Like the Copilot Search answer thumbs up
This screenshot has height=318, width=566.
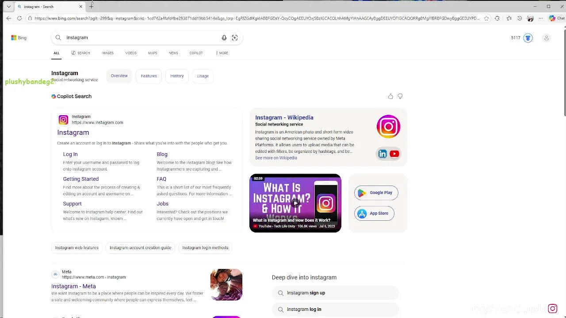(x=390, y=96)
